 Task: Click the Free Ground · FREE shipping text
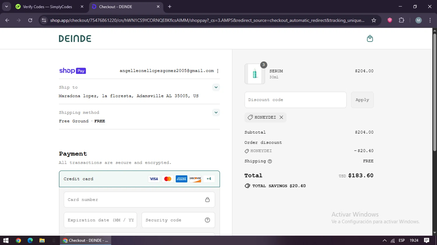tap(82, 121)
